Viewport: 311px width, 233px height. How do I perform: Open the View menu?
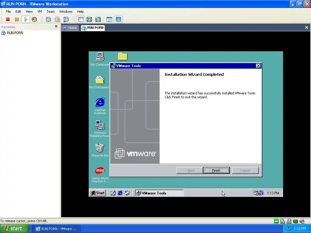(29, 12)
